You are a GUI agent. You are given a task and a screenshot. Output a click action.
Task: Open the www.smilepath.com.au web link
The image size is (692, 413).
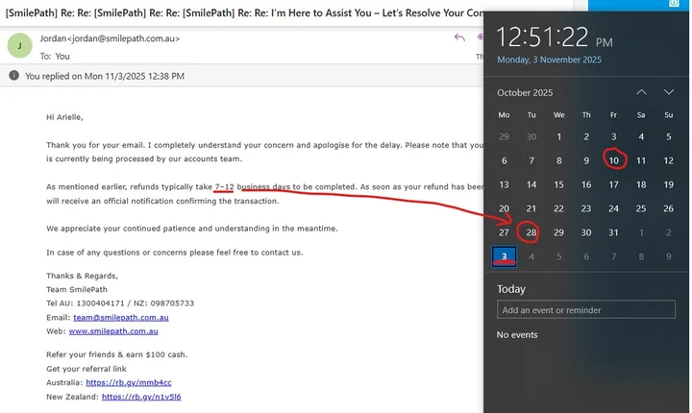(x=113, y=331)
